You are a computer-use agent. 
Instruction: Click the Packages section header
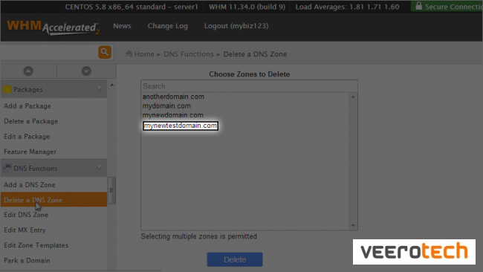pos(54,89)
